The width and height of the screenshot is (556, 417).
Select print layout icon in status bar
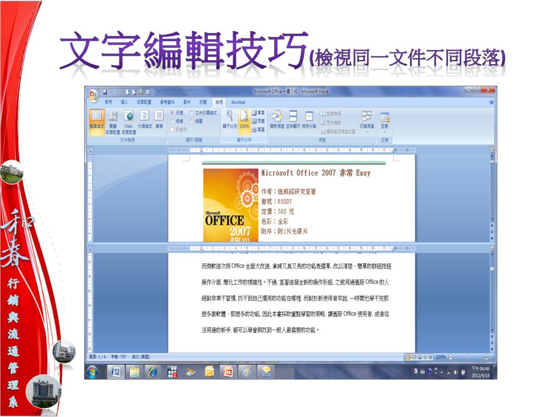[408, 357]
